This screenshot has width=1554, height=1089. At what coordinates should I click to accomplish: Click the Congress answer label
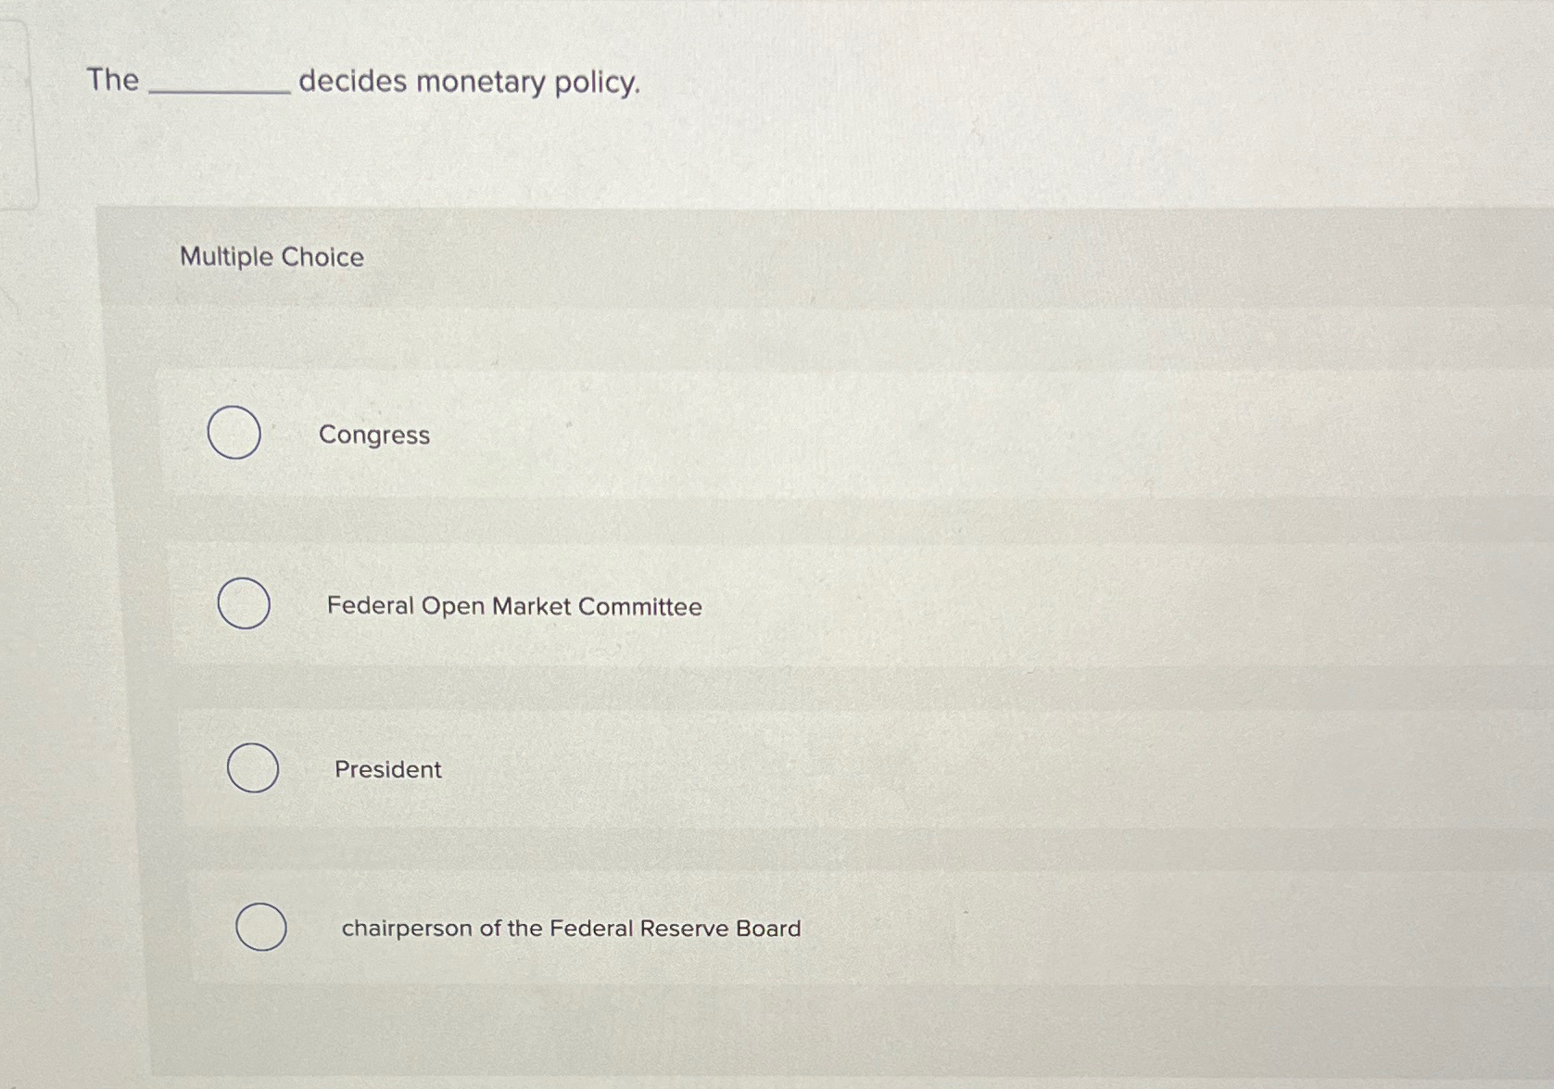click(374, 435)
